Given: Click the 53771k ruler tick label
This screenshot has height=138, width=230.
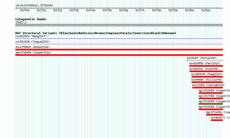Looking at the screenshot, I should coord(41,10).
